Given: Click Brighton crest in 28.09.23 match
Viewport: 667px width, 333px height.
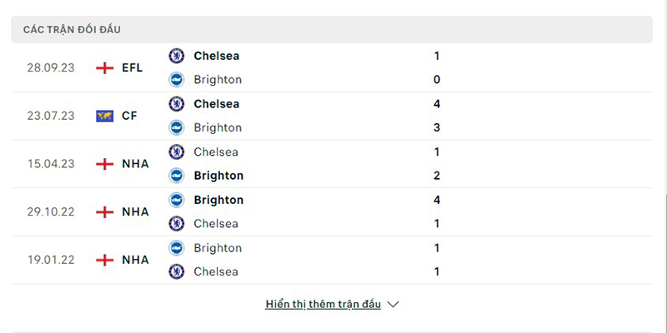Looking at the screenshot, I should pos(176,80).
